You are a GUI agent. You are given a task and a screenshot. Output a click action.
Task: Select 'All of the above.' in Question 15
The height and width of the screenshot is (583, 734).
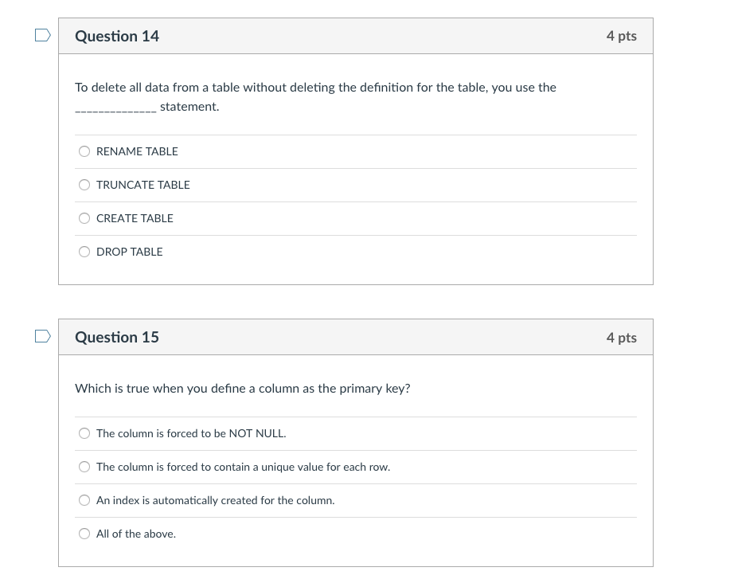click(84, 534)
